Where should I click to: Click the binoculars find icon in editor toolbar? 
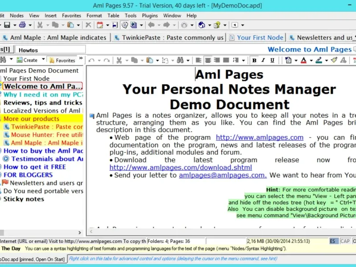pyautogui.click(x=180, y=61)
